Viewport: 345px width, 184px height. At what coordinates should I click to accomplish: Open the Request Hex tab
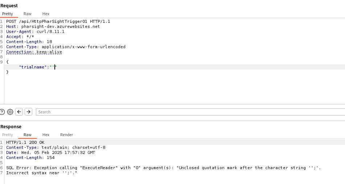coord(46,14)
